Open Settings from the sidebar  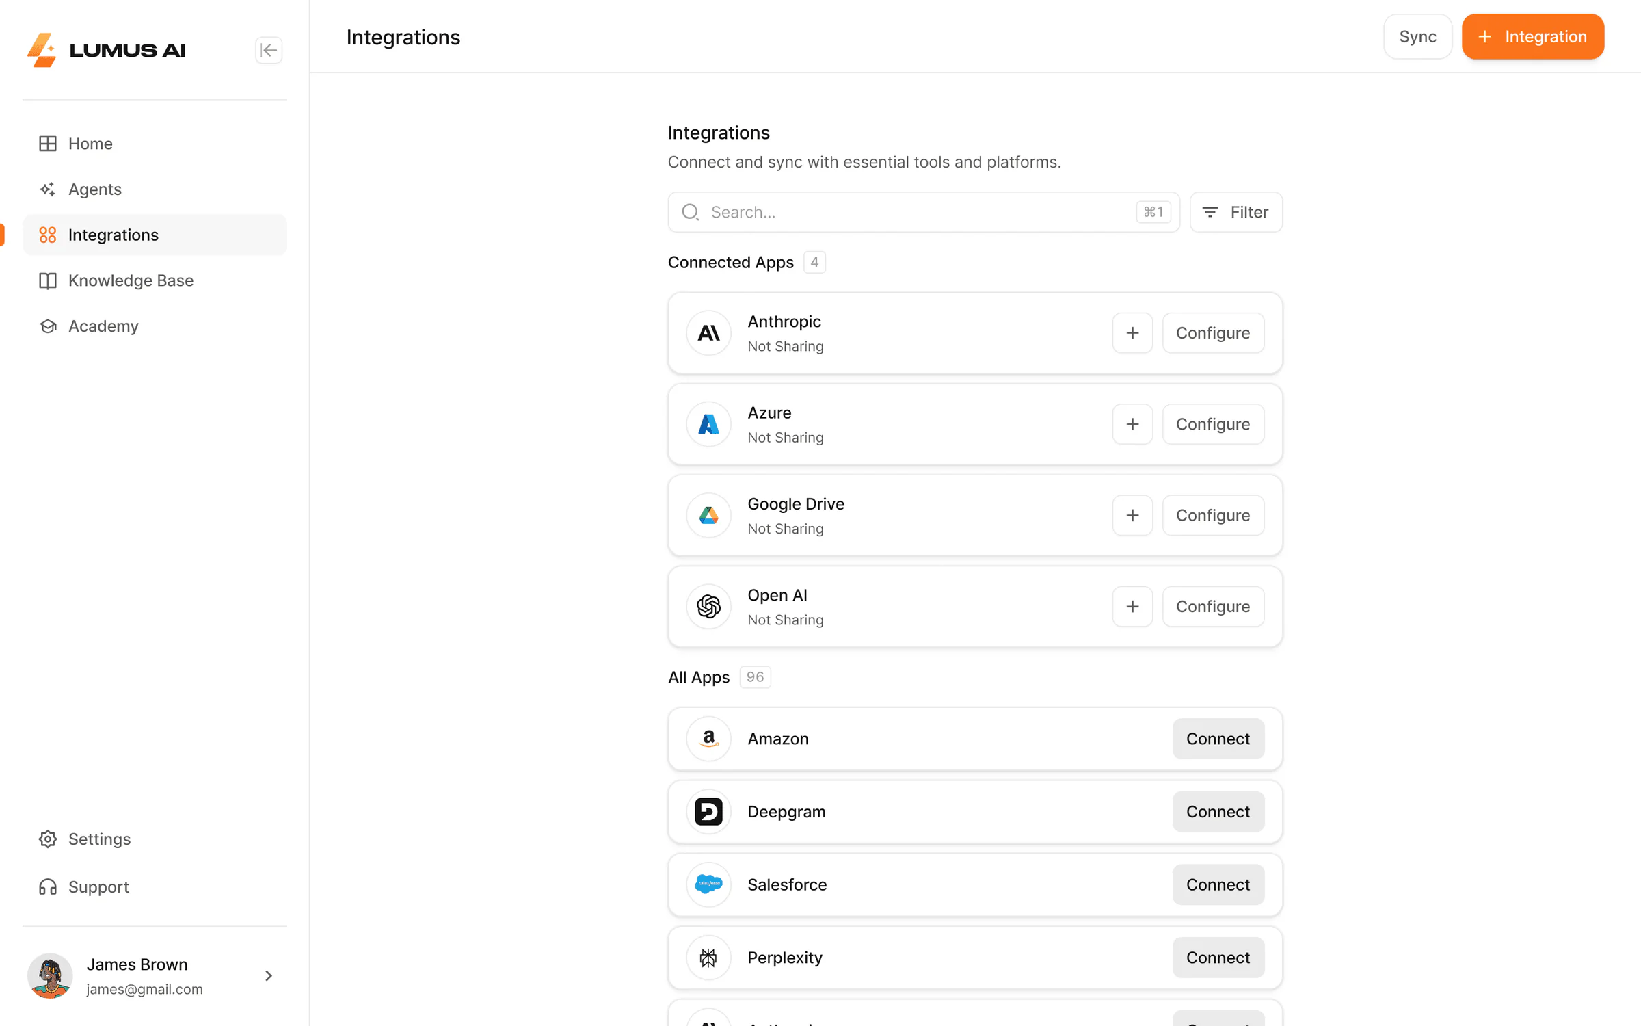pyautogui.click(x=155, y=839)
